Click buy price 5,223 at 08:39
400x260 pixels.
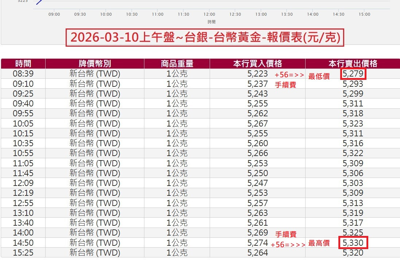point(258,74)
